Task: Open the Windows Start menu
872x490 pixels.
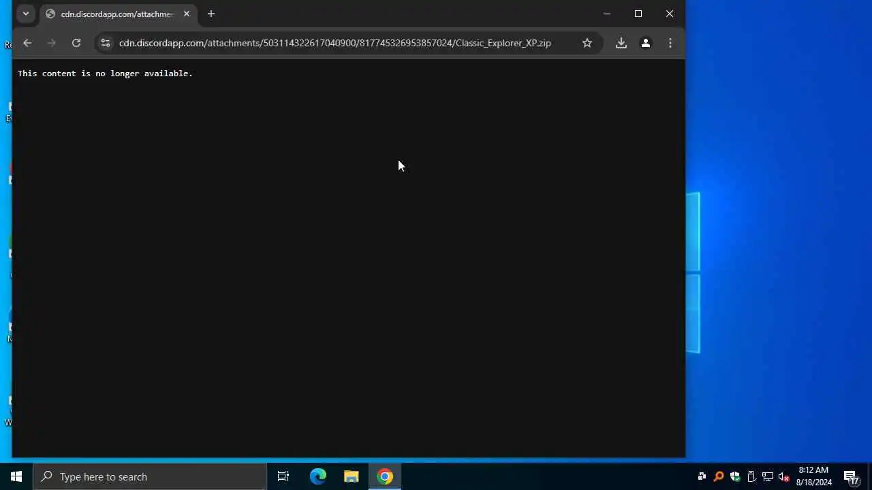Action: pos(16,476)
